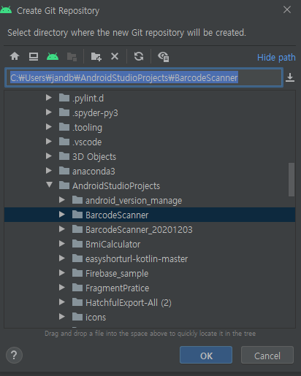Expand the Firebase_sample folder
The image size is (301, 376).
pyautogui.click(x=62, y=273)
